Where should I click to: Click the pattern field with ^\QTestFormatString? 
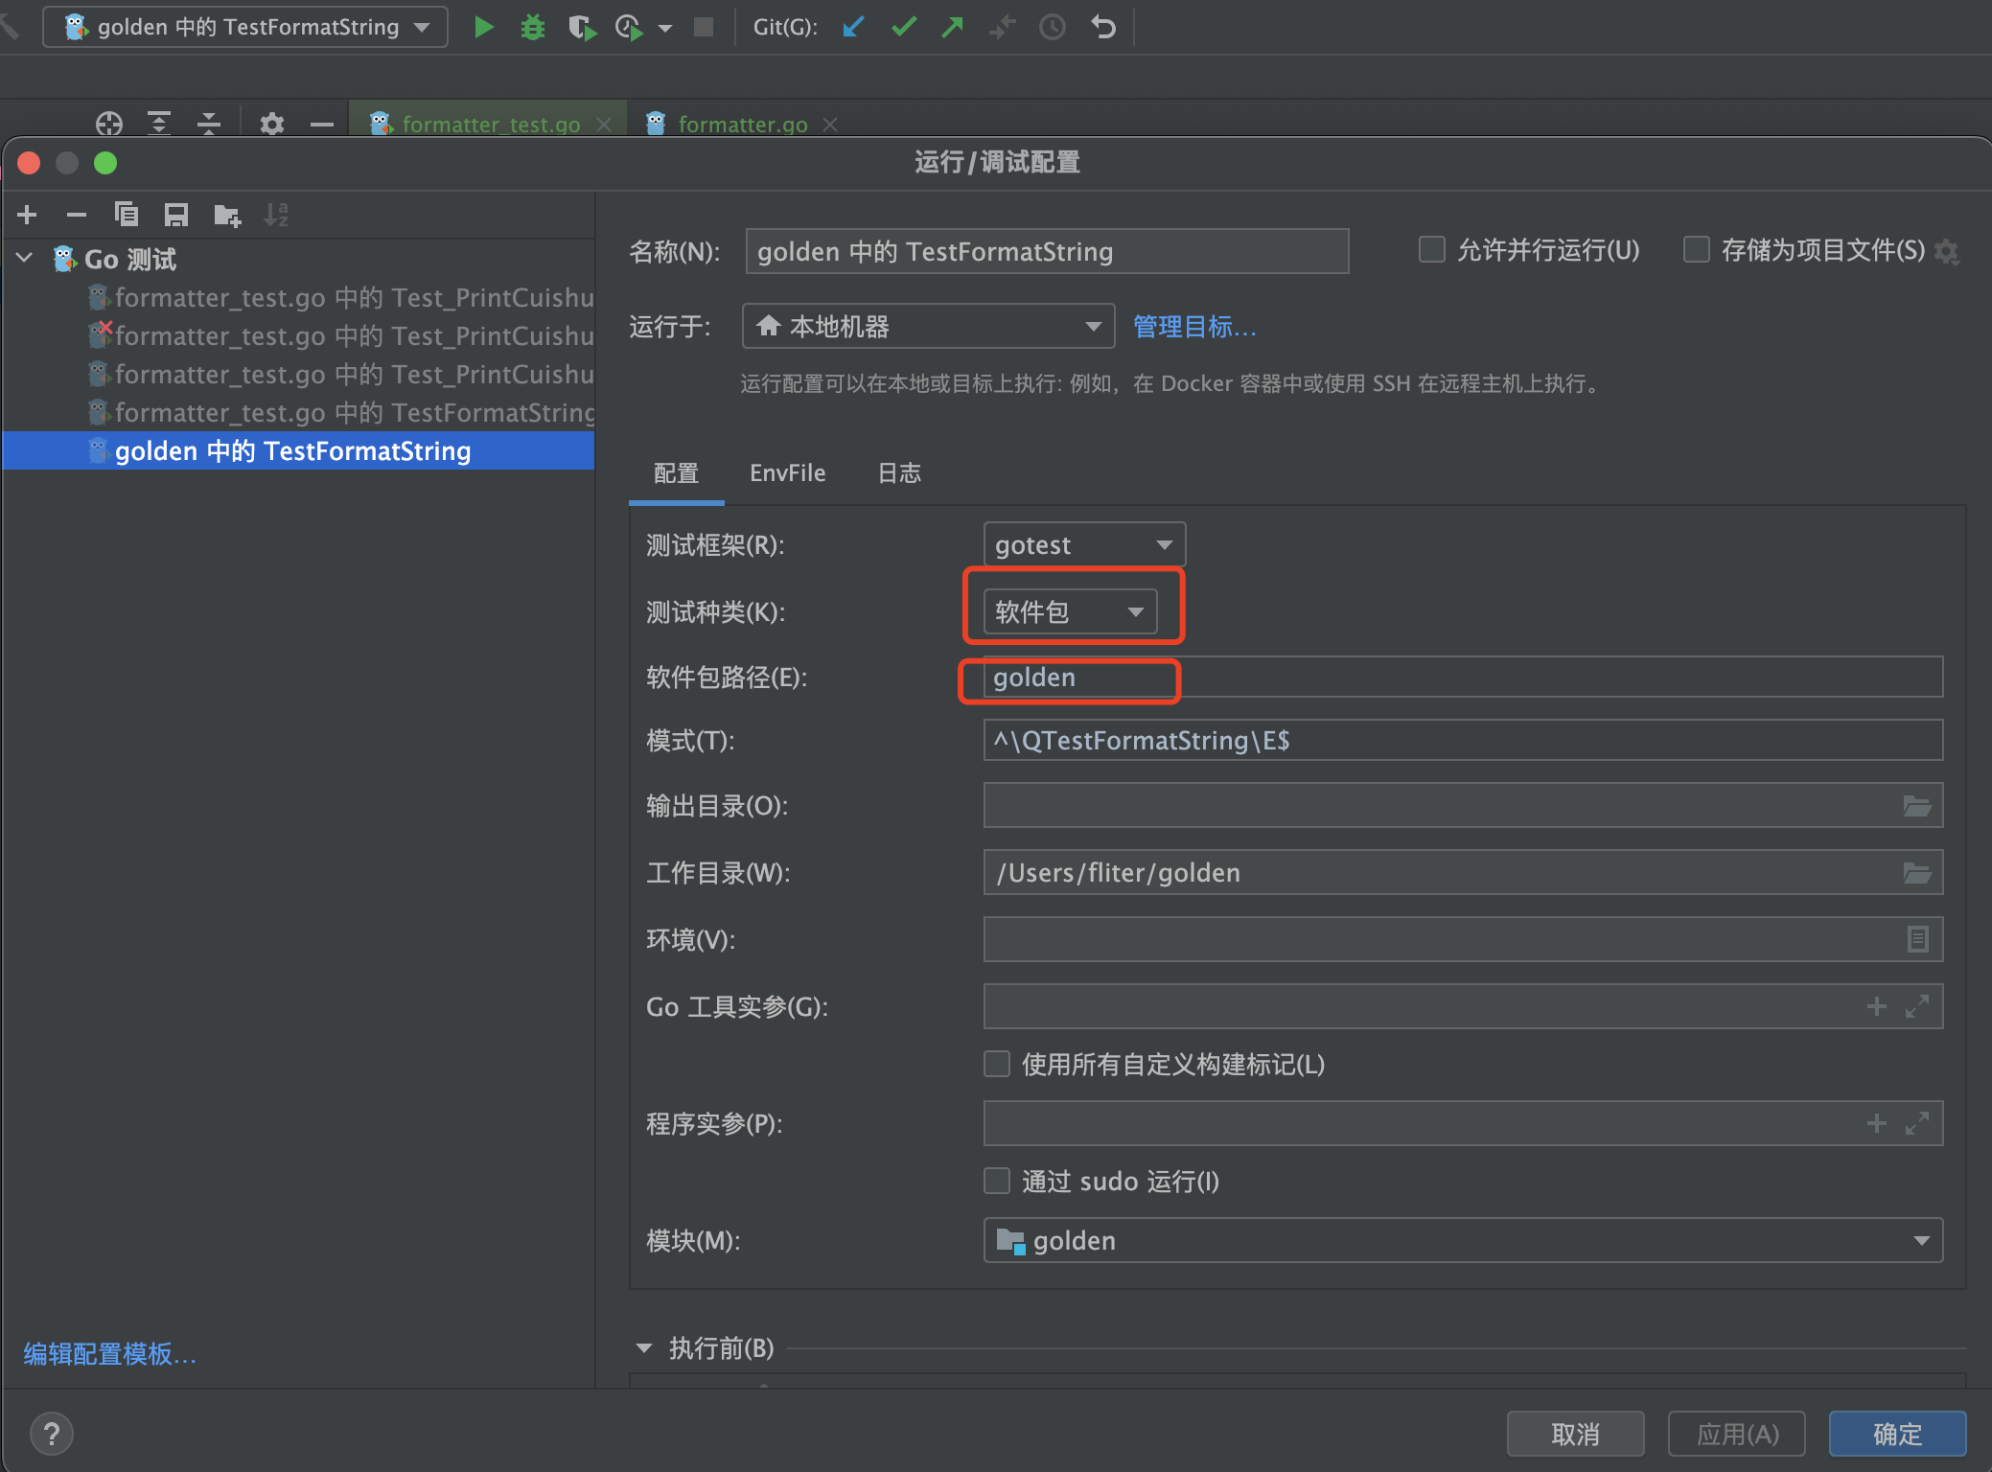pyautogui.click(x=1462, y=741)
